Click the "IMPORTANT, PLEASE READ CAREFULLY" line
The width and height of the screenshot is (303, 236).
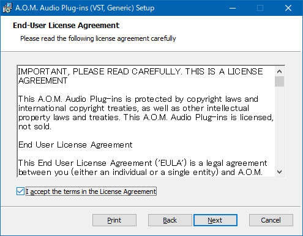[140, 71]
